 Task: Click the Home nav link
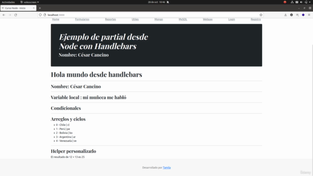tap(55, 20)
